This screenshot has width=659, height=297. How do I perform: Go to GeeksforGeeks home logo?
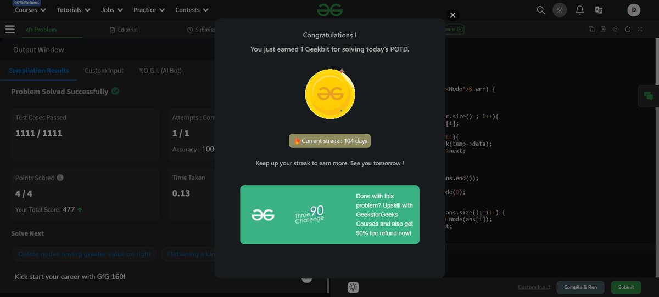tap(329, 10)
